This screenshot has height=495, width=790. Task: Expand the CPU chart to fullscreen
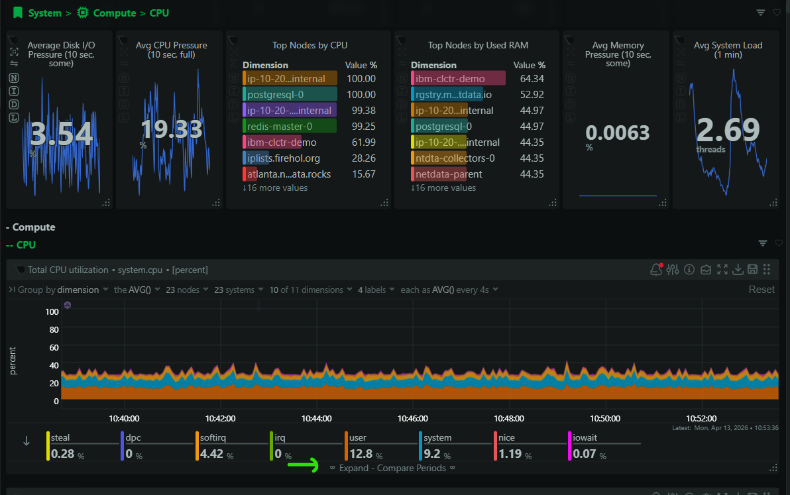coord(722,270)
